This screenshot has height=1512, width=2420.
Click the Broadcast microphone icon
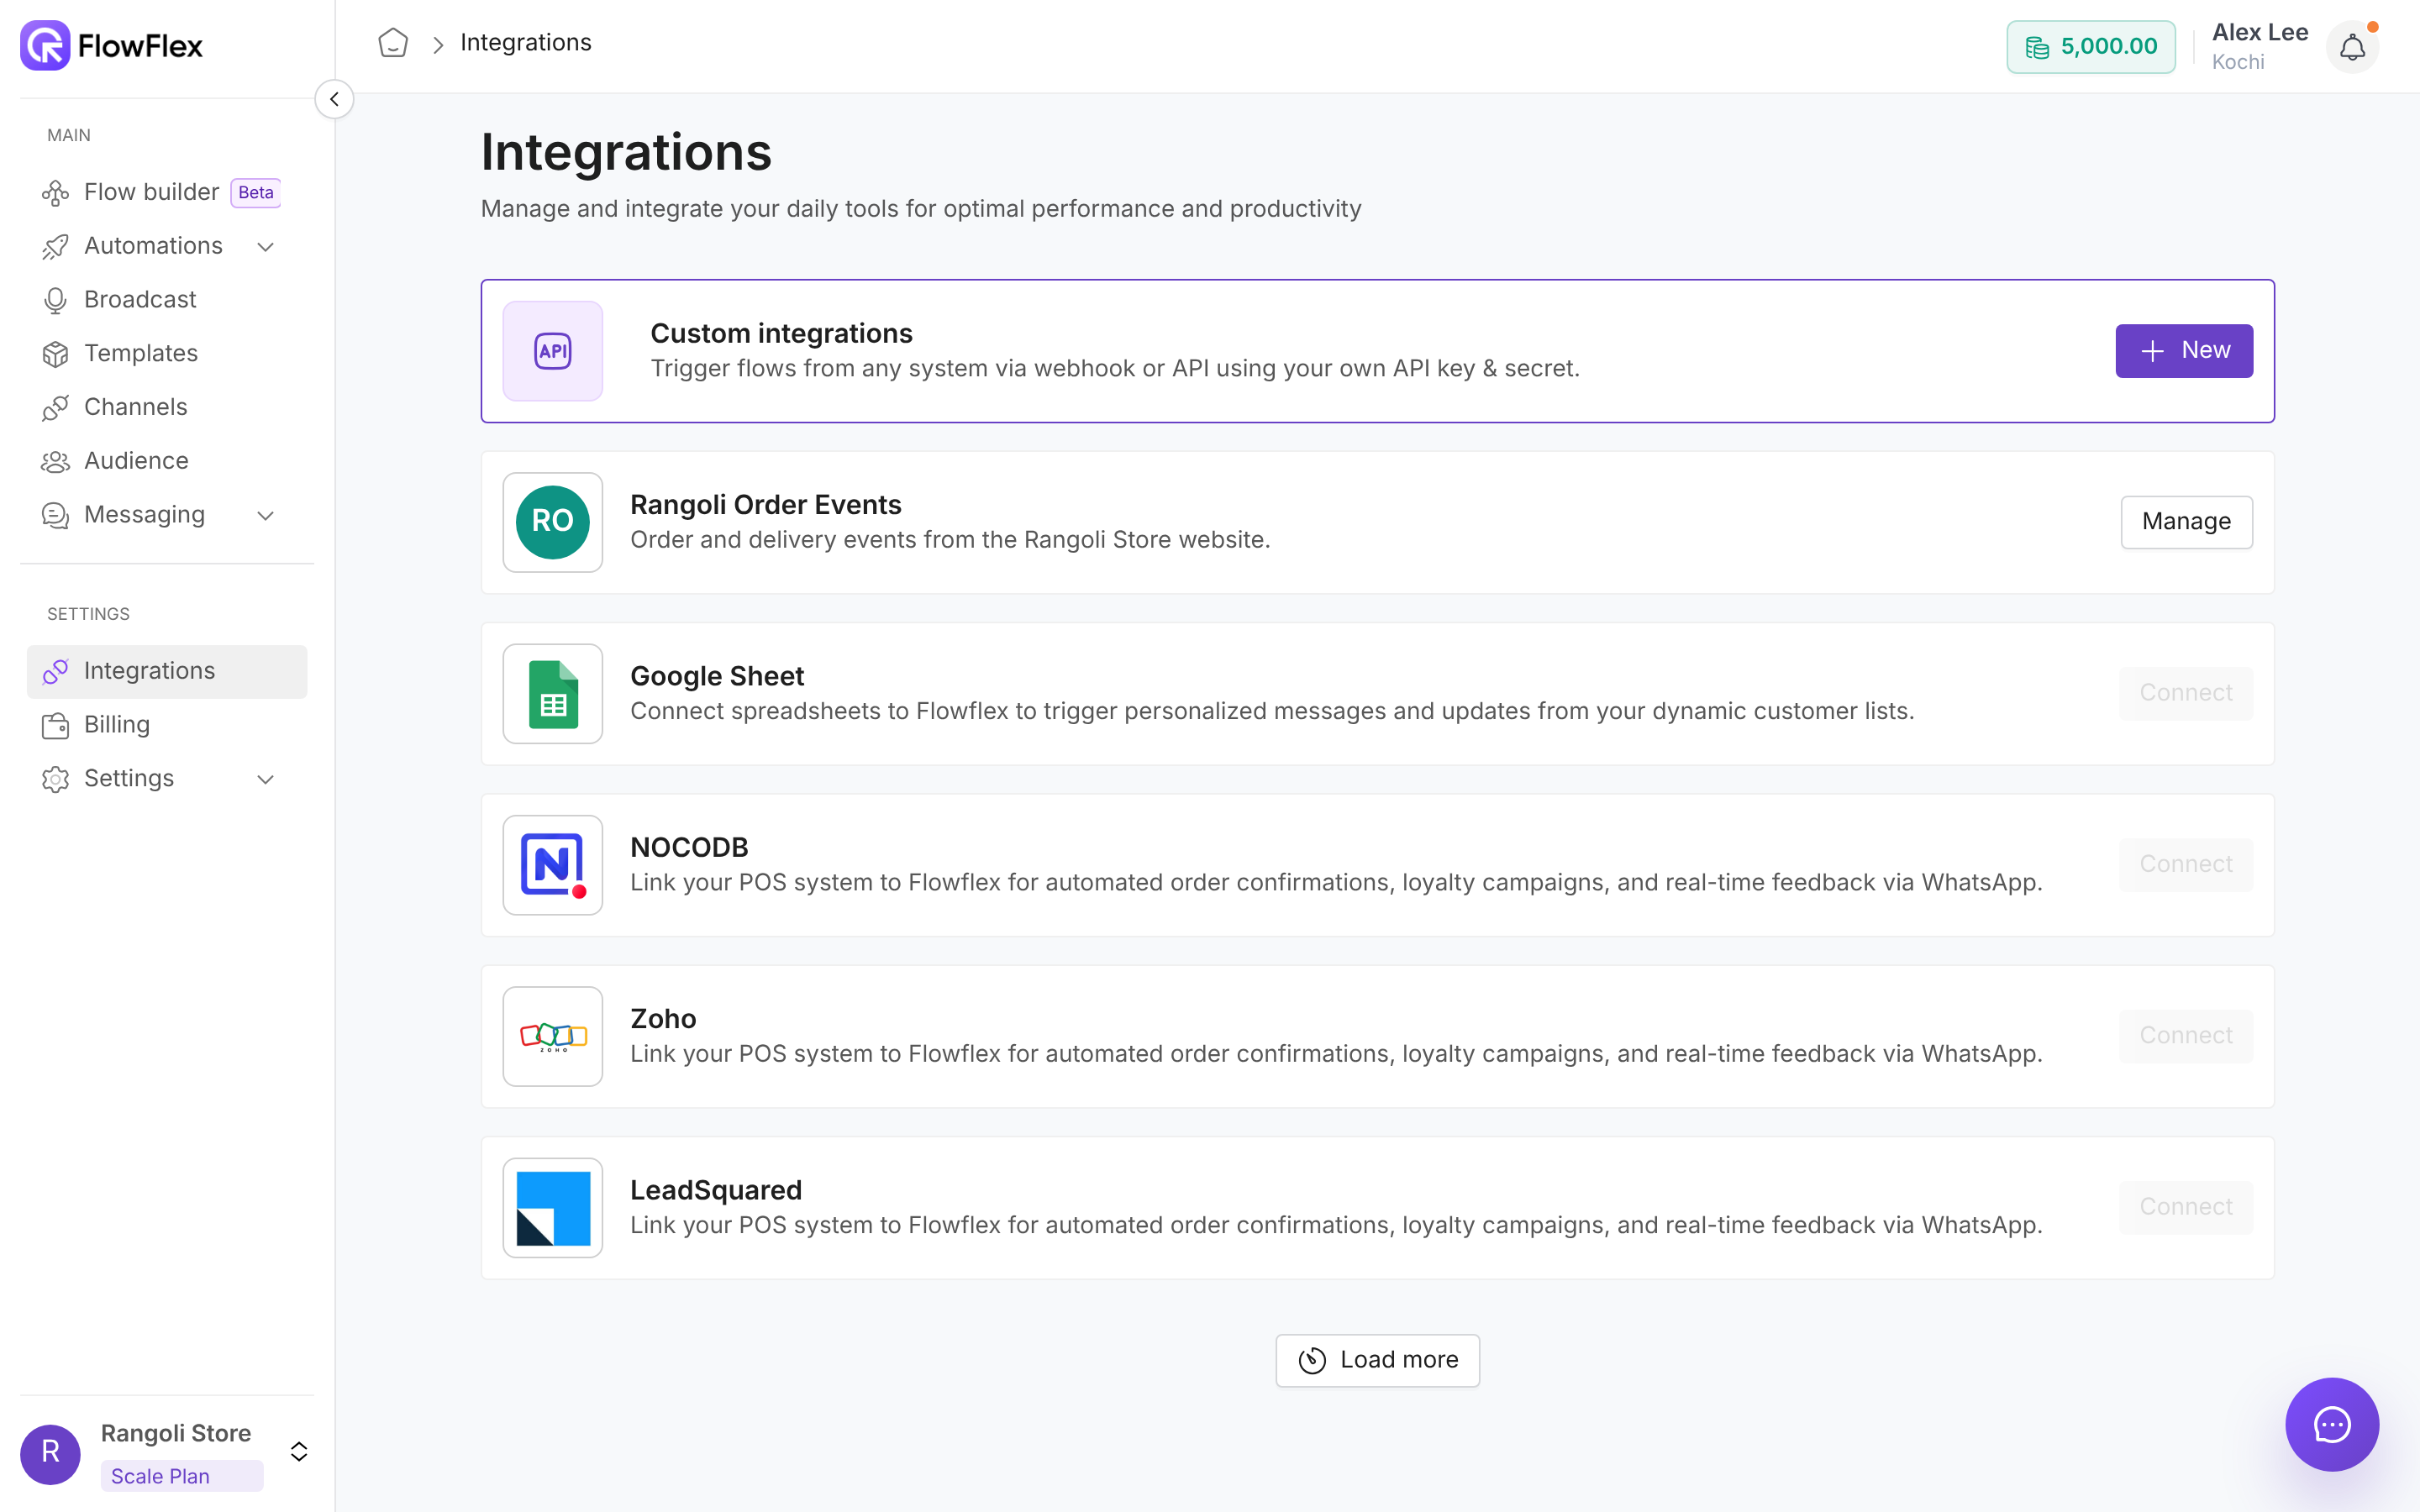point(55,300)
